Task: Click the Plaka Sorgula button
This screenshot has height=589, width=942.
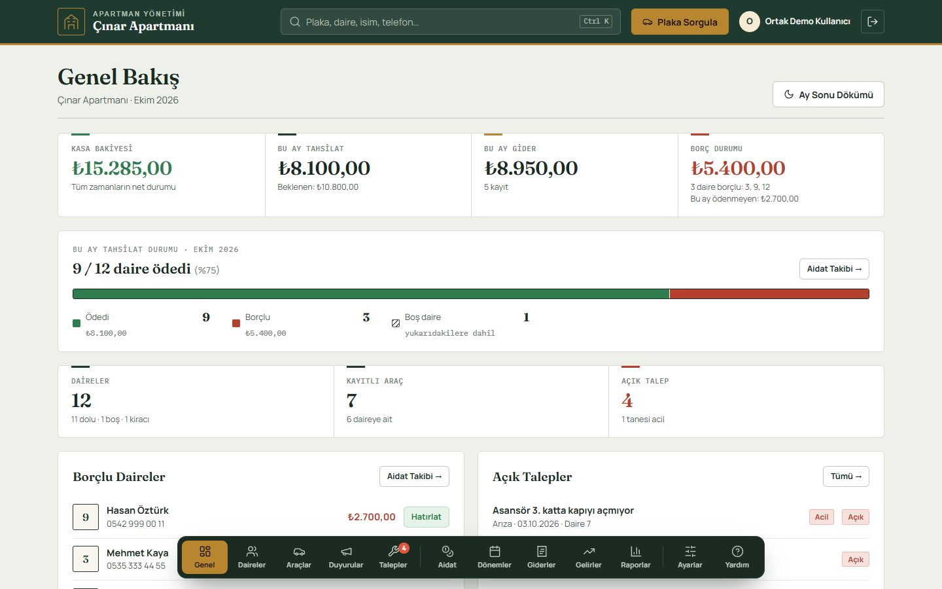Action: (x=680, y=22)
